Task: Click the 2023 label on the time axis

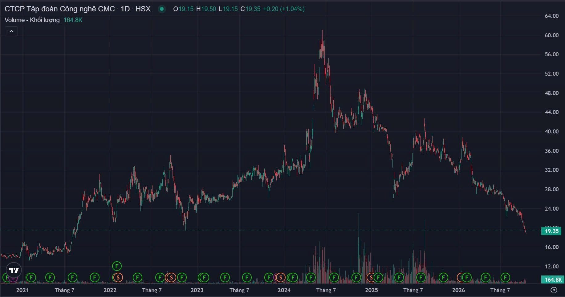Action: (x=197, y=290)
